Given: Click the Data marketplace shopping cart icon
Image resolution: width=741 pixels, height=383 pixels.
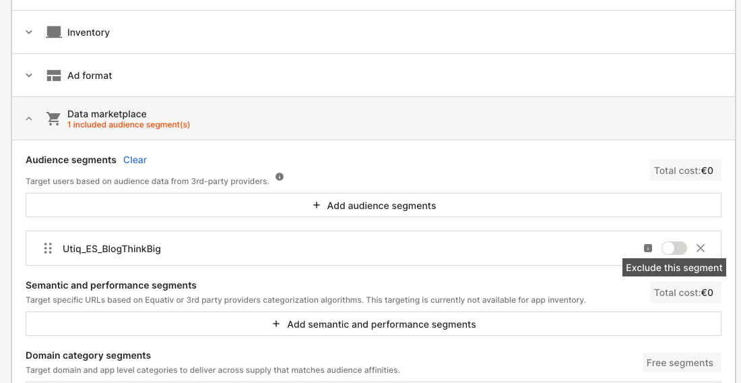Looking at the screenshot, I should click(53, 119).
